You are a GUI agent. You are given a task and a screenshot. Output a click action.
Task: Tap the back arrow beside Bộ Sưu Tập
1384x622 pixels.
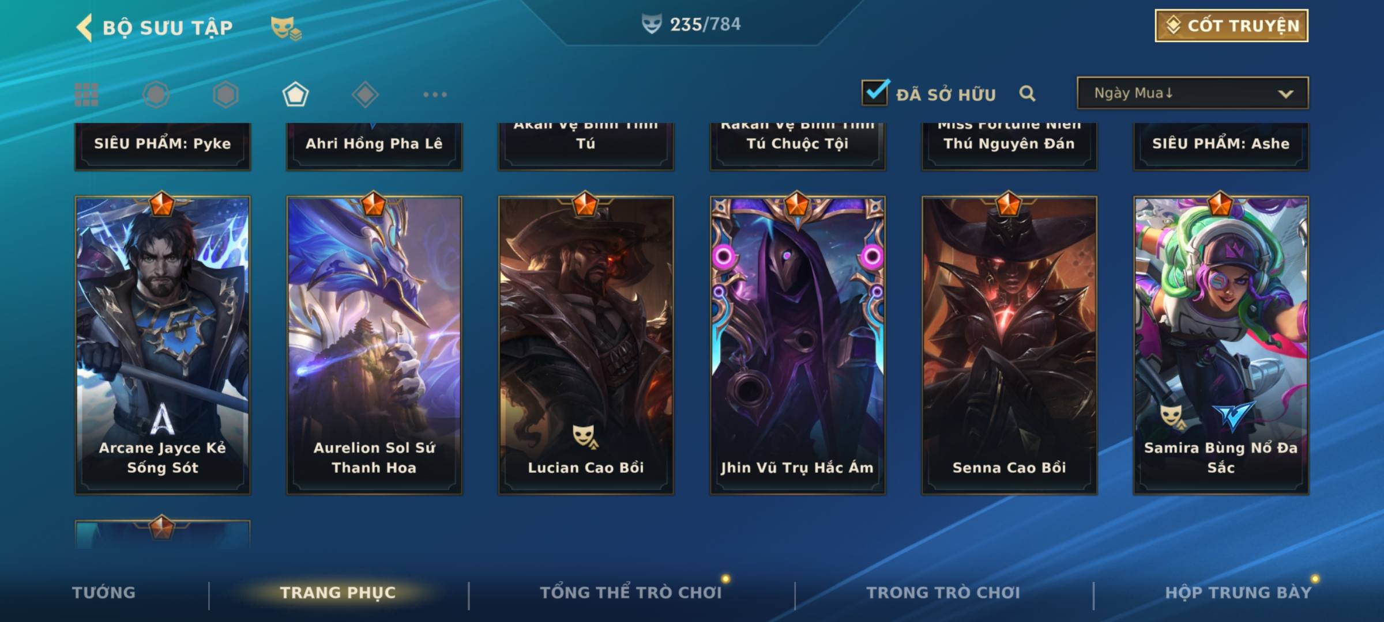tap(84, 28)
